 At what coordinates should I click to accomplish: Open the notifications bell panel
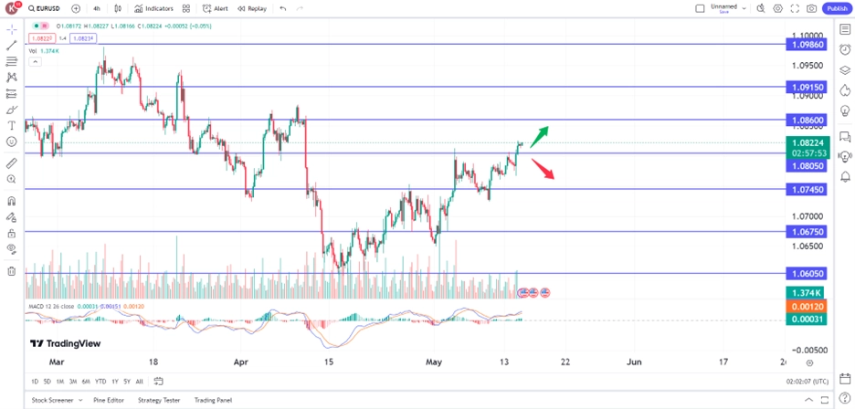[x=845, y=176]
